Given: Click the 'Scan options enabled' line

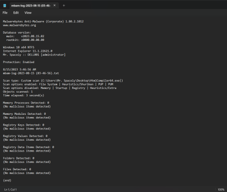Looking at the screenshot, I should [58, 84].
